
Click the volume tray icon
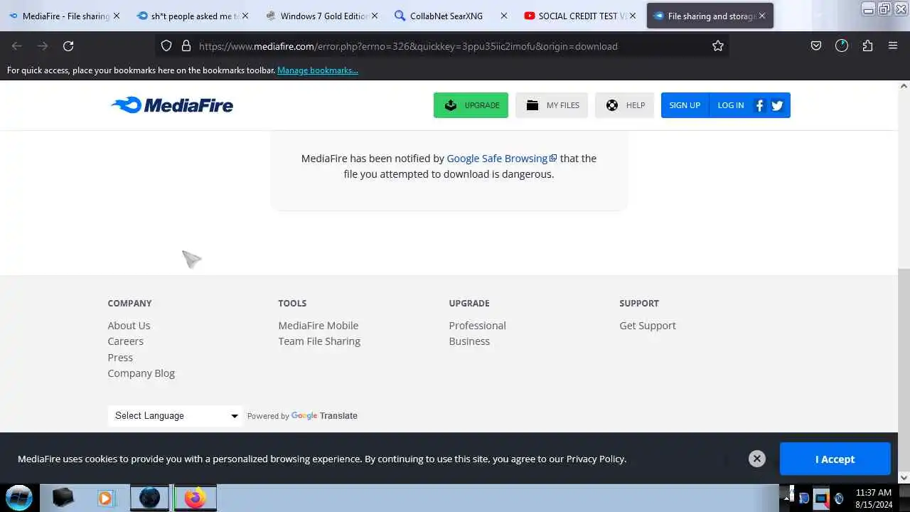click(840, 498)
